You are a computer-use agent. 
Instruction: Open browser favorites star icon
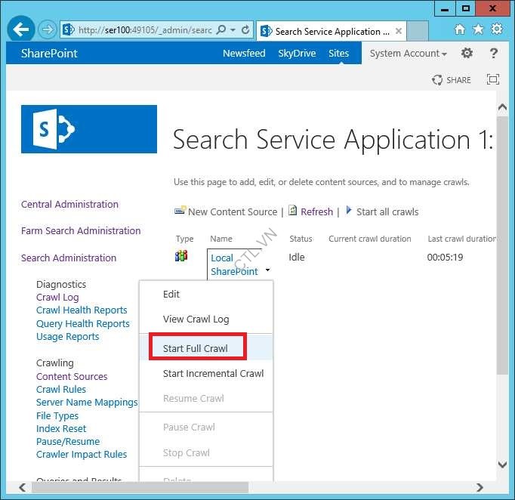click(x=478, y=29)
